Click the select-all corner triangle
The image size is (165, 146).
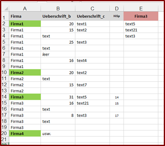pyautogui.click(x=6, y=9)
